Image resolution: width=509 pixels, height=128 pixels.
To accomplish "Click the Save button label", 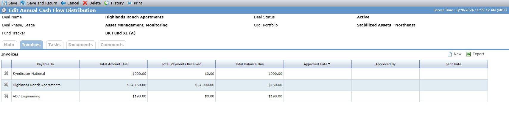I will (x=13, y=3).
